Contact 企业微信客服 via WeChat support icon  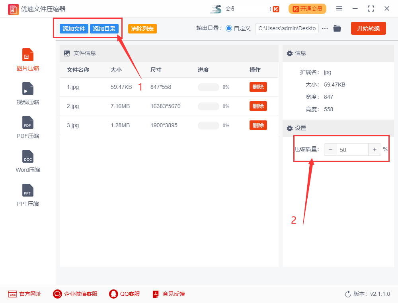[75, 294]
